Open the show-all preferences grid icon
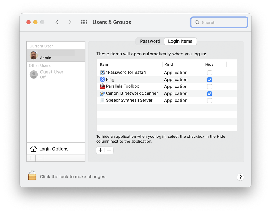 [x=84, y=22]
